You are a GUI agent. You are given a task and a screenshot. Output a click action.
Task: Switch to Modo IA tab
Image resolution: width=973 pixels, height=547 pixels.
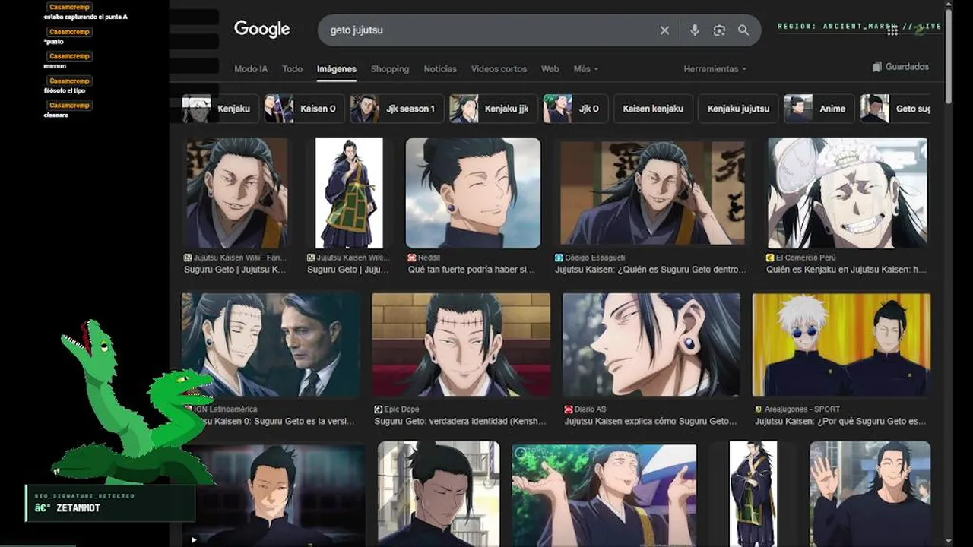click(x=251, y=69)
